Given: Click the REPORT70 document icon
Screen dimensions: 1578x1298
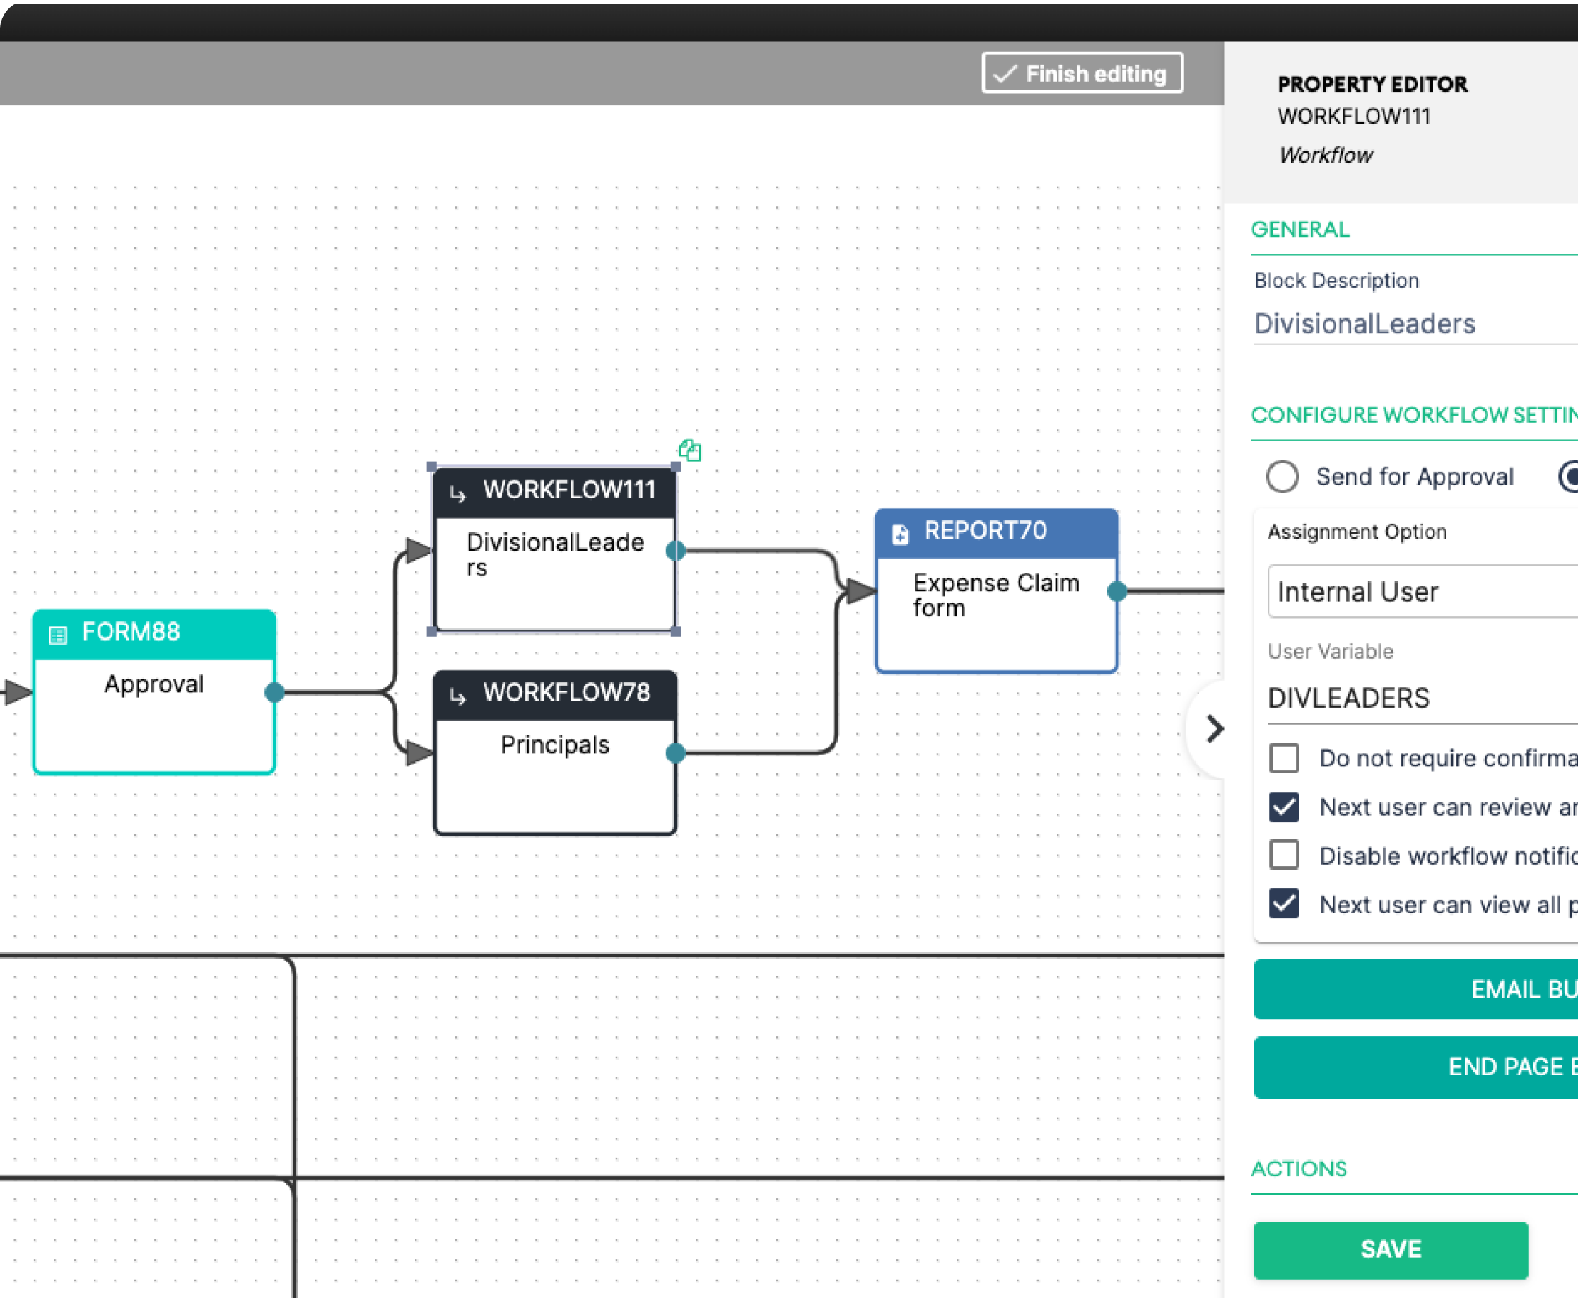Looking at the screenshot, I should pyautogui.click(x=900, y=534).
